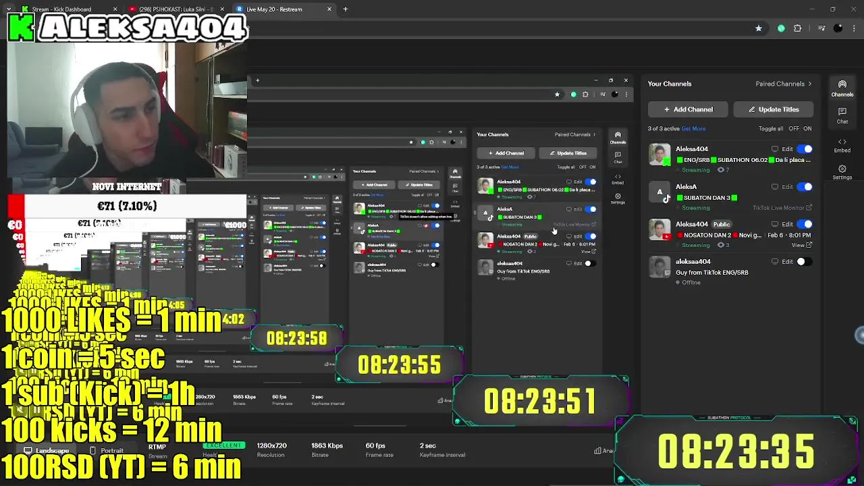Open TikTok Live Monitor link

coord(782,208)
